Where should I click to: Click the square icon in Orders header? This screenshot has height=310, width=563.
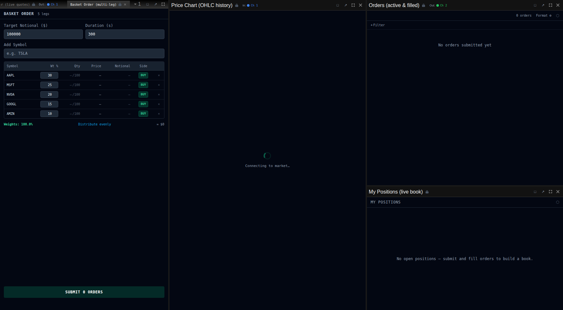(x=535, y=5)
